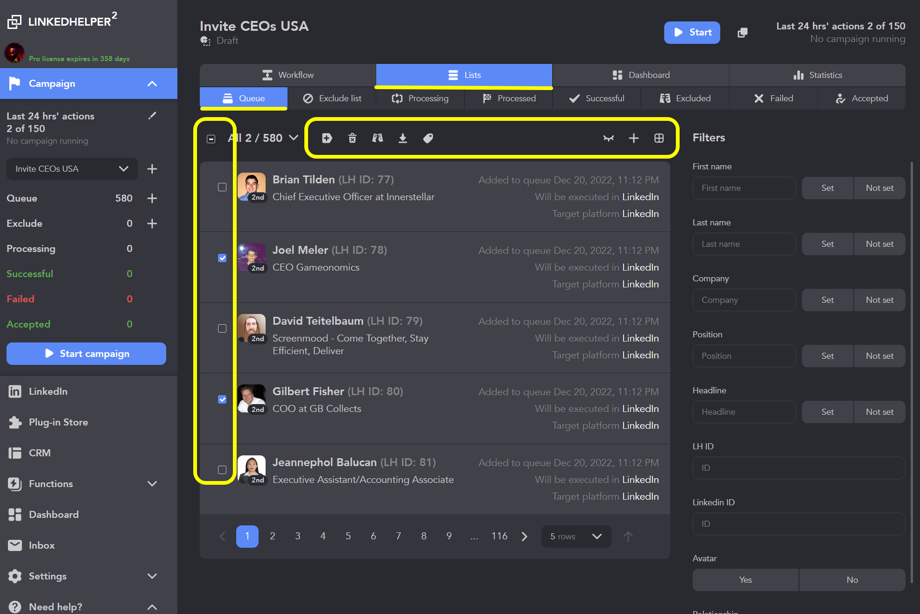Viewport: 920px width, 614px height.
Task: Open the Invite CEOs USA campaign dropdown
Action: coord(72,169)
